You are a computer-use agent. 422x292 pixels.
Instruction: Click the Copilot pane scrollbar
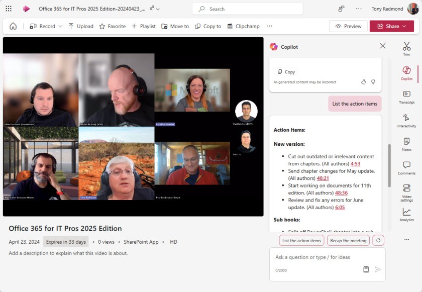pos(389,165)
